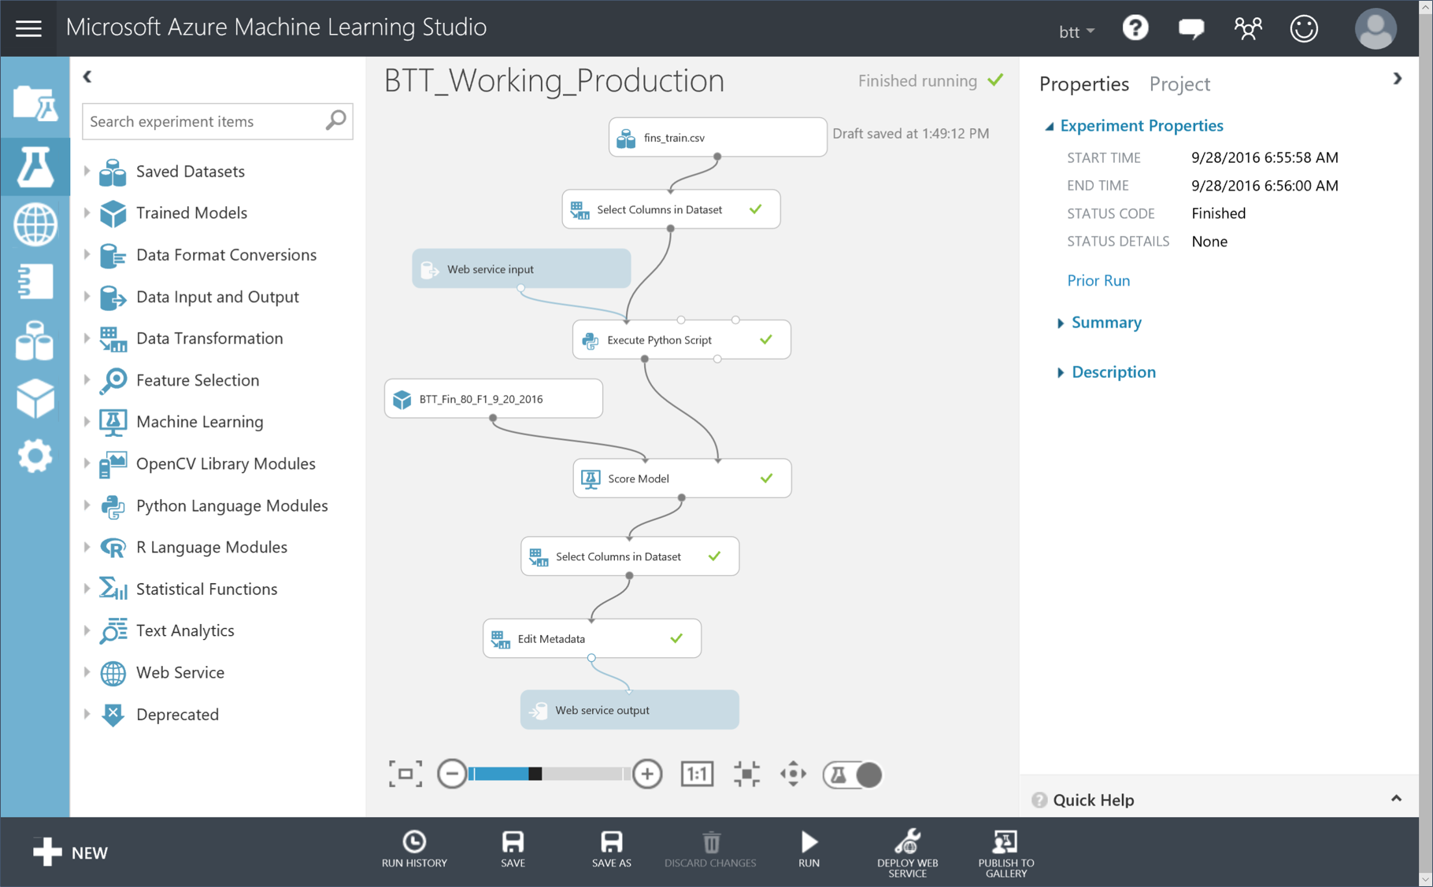Open Settings via the gear icon
1433x887 pixels.
(x=35, y=456)
